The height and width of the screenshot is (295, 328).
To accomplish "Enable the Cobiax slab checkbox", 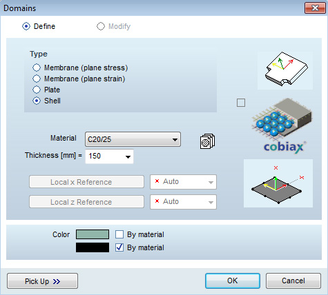I will (x=241, y=103).
